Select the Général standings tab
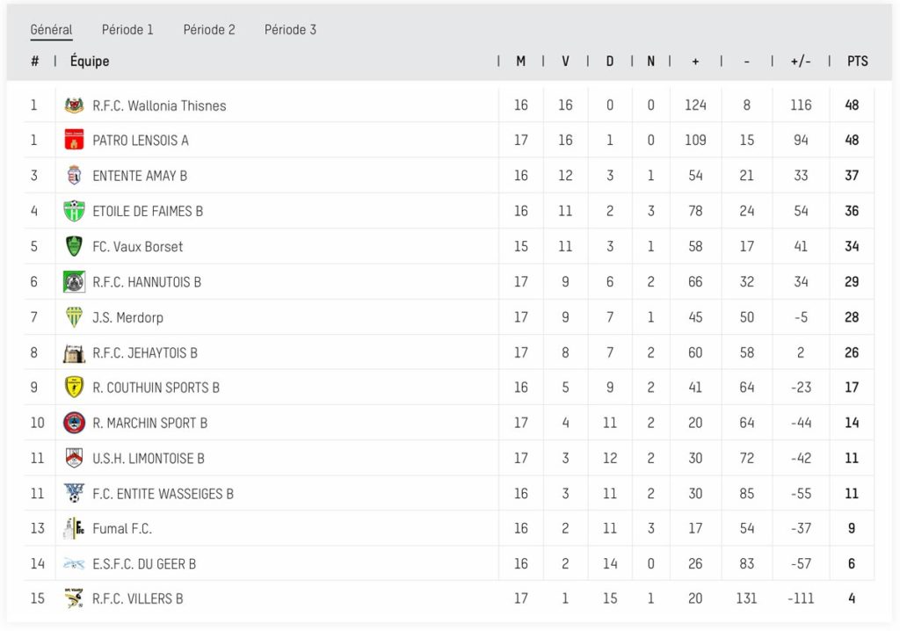 click(x=51, y=30)
